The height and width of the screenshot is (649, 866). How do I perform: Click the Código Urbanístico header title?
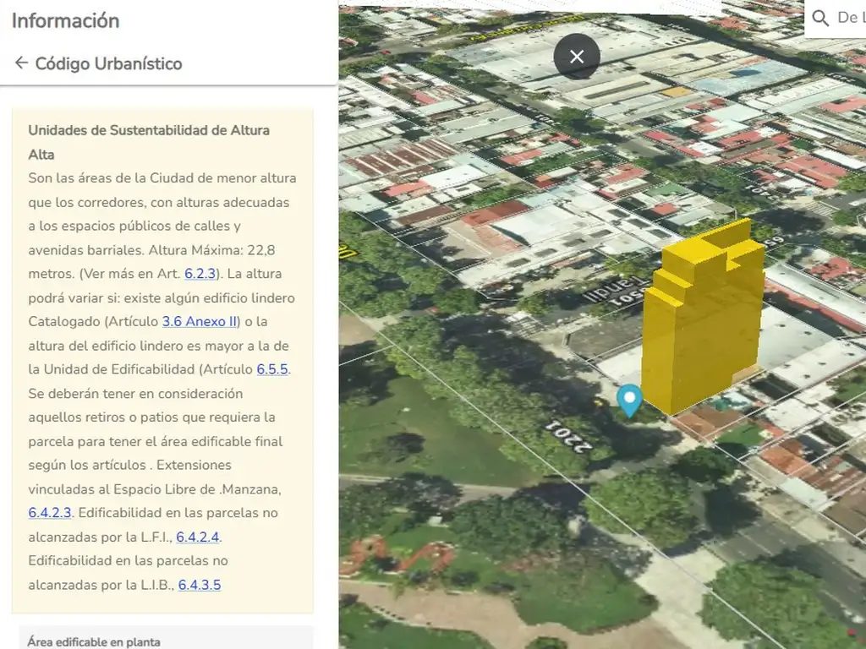[108, 63]
